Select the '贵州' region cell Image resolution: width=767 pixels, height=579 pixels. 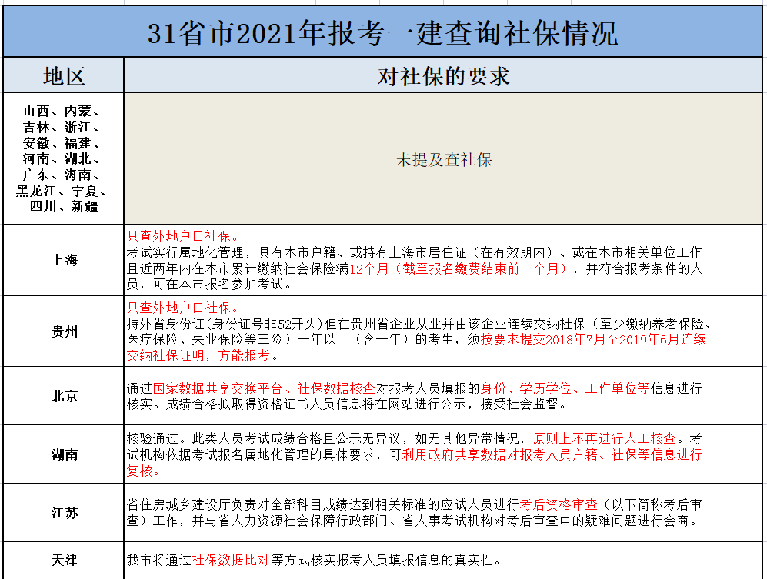pos(64,331)
